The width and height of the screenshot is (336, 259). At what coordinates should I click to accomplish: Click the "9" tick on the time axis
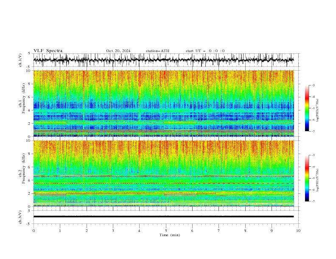[x=272, y=231]
